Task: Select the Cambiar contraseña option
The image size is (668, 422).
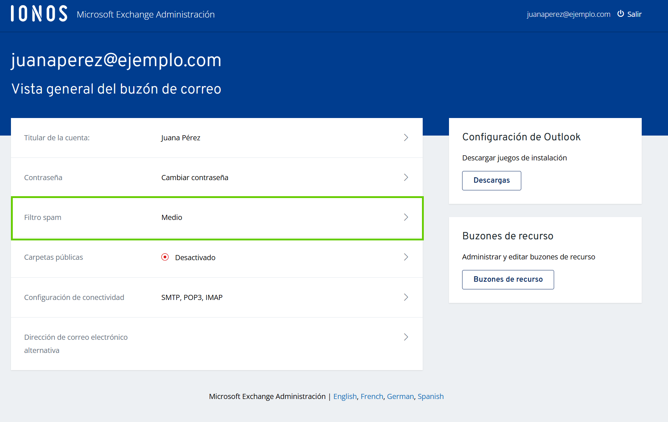Action: tap(195, 177)
